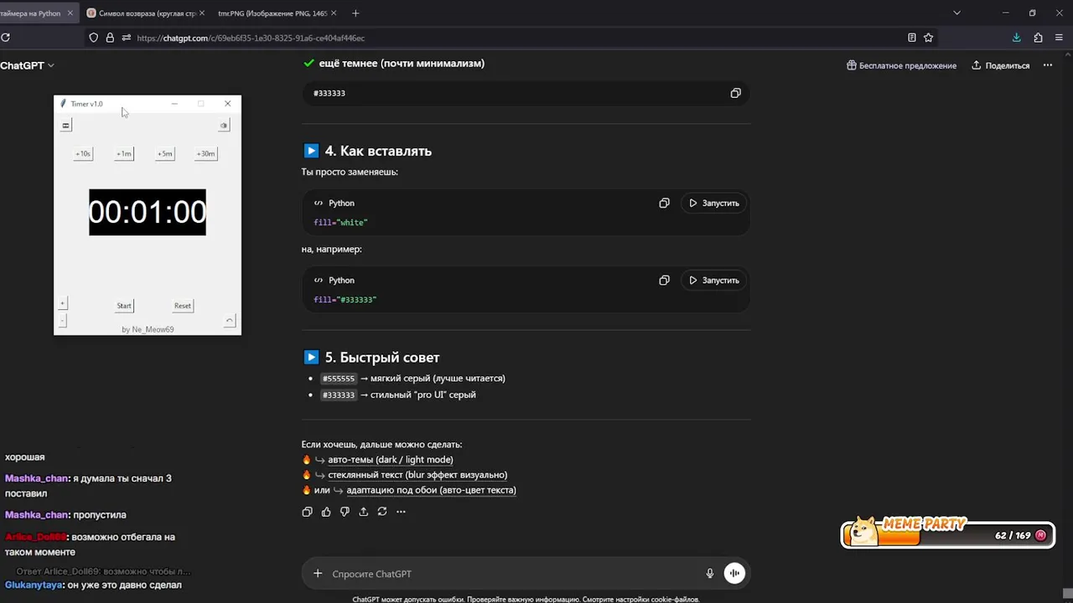Add 5 minutes with the +5m button

(165, 153)
